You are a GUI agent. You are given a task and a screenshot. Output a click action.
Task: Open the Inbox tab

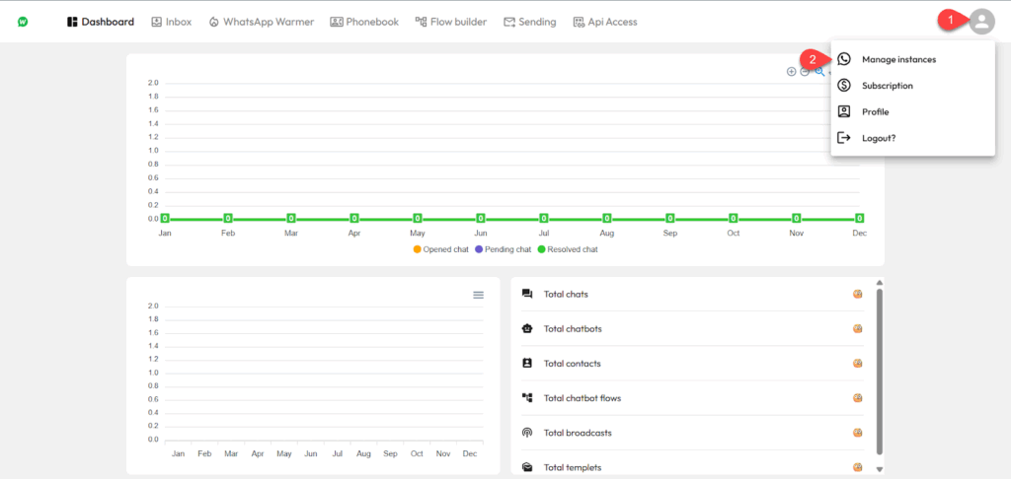tap(171, 22)
